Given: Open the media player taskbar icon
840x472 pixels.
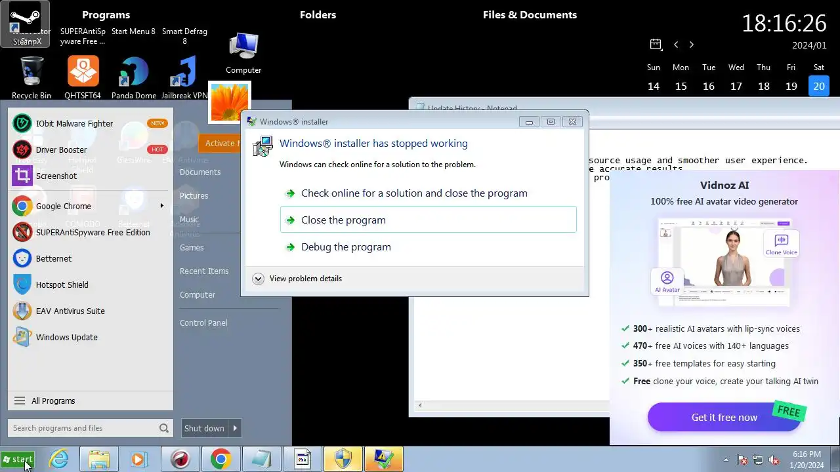Looking at the screenshot, I should pos(138,460).
